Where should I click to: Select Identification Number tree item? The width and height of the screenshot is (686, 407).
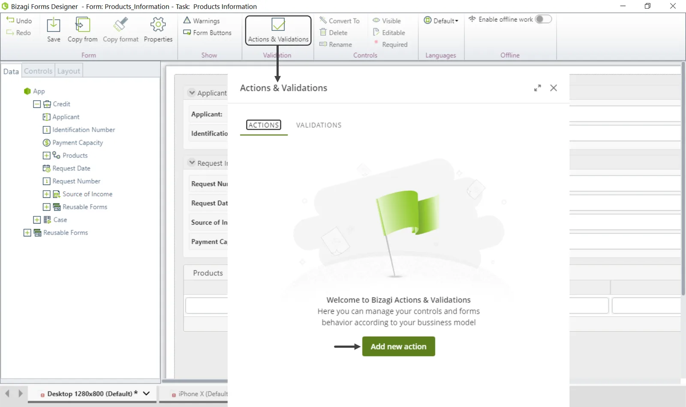click(84, 130)
